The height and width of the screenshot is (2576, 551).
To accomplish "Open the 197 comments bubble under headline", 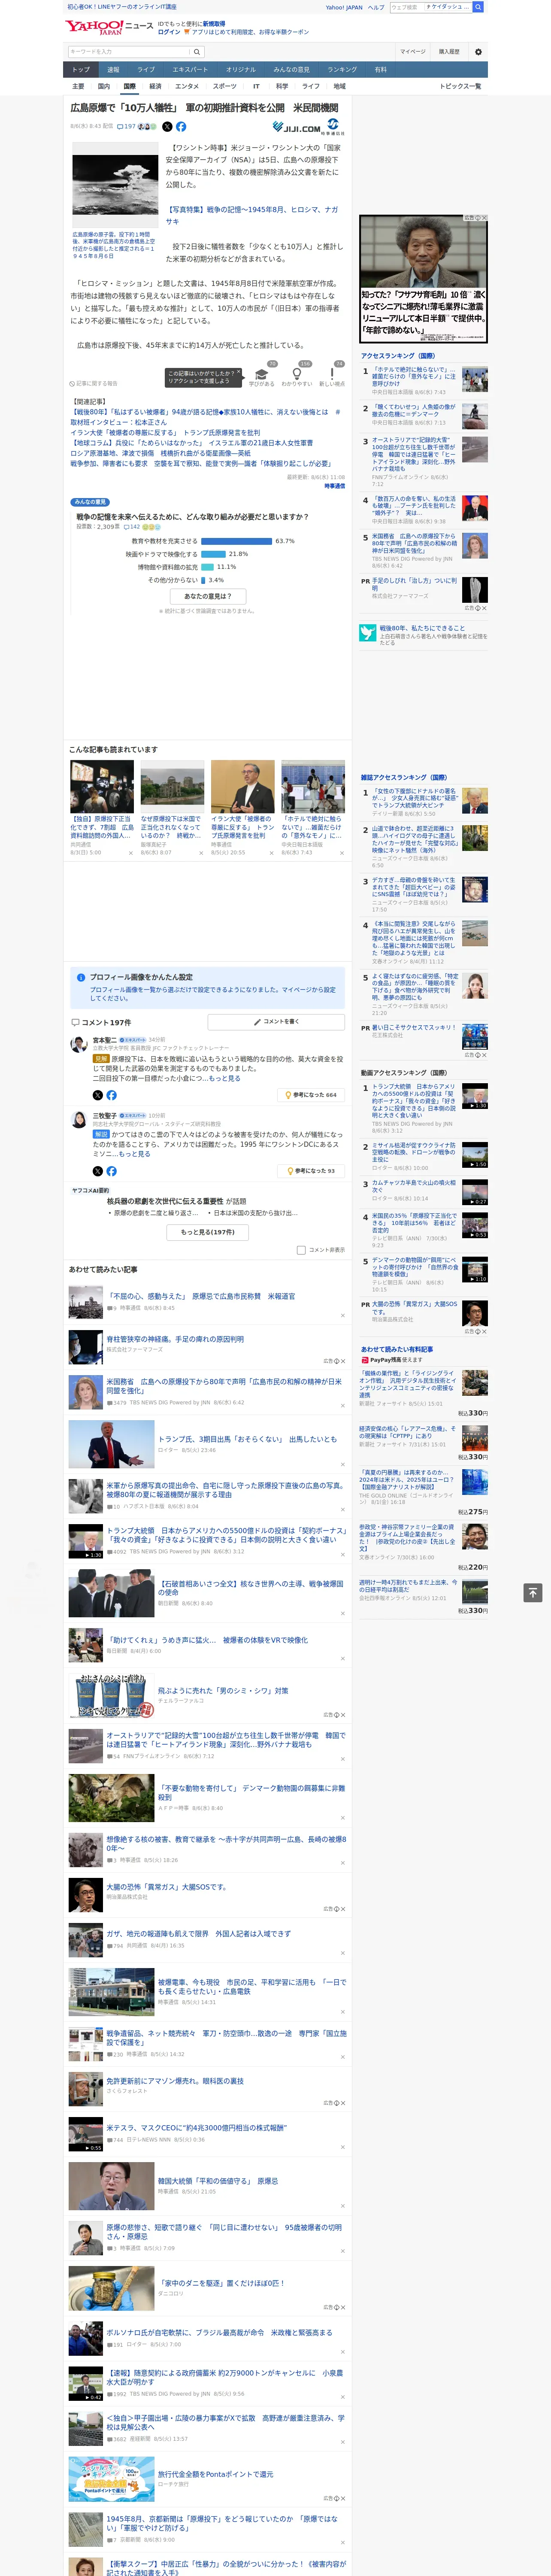I will (x=127, y=127).
